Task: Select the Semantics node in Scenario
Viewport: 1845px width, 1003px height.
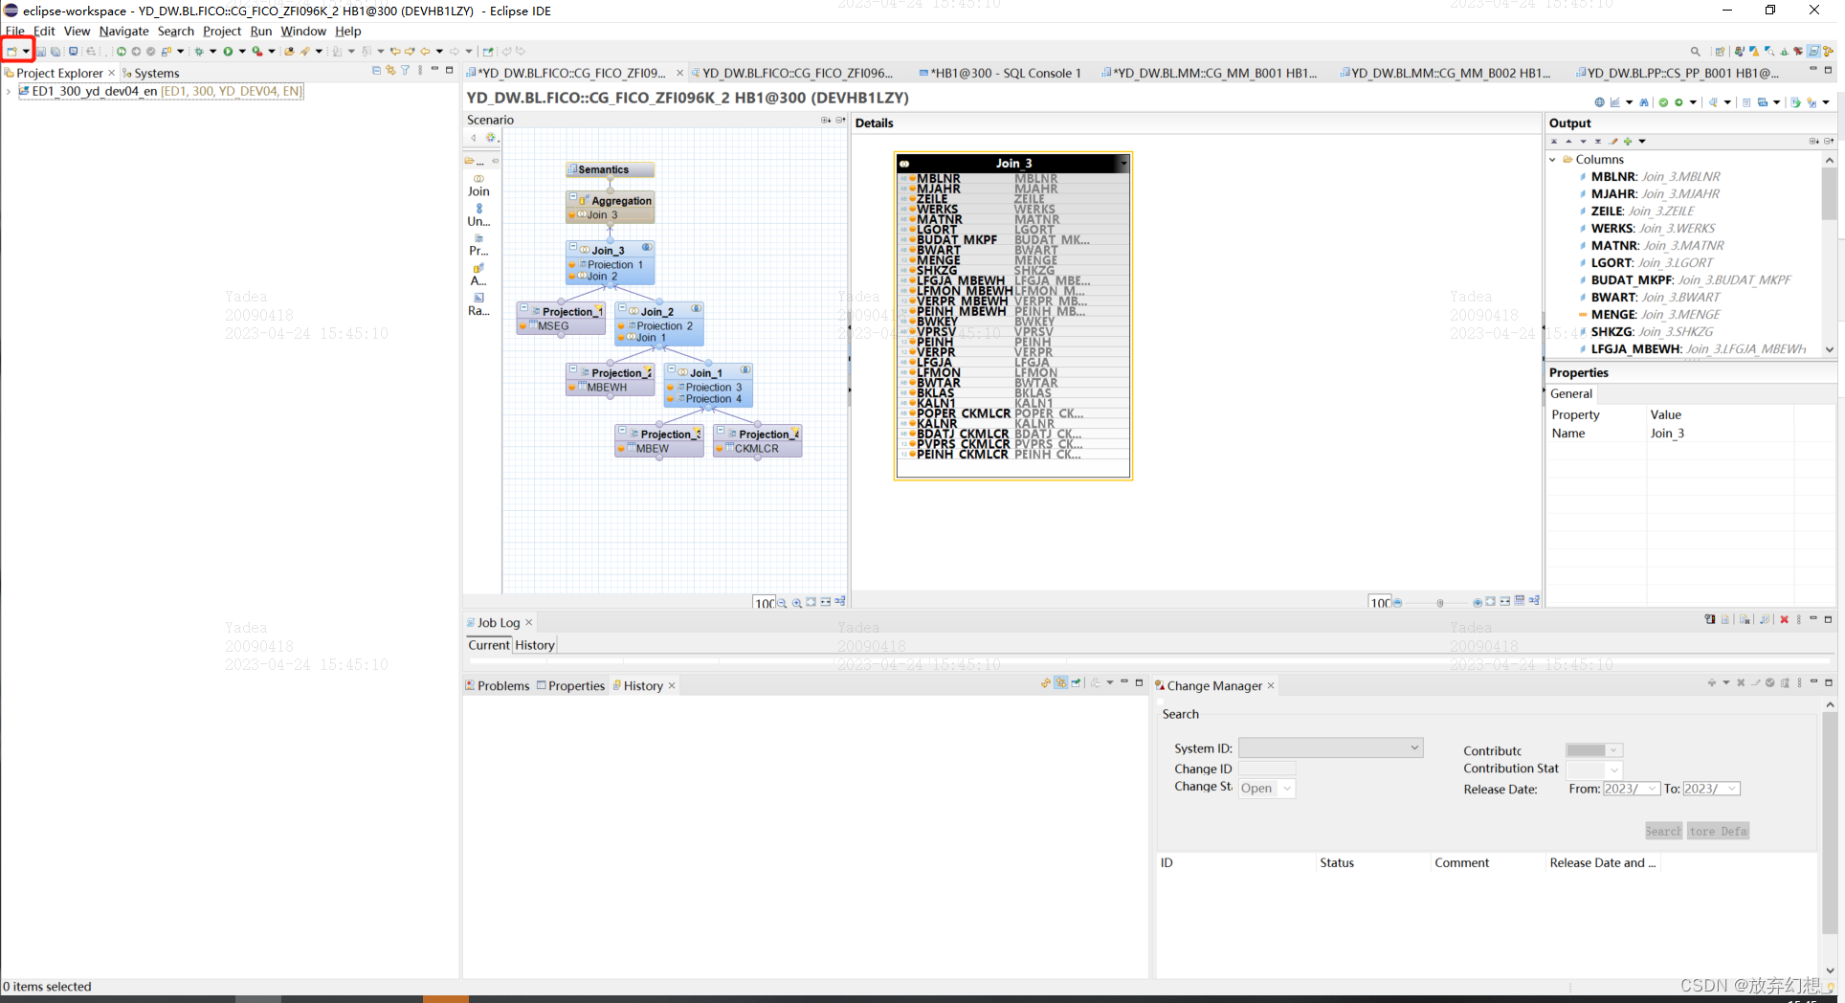Action: pos(610,169)
